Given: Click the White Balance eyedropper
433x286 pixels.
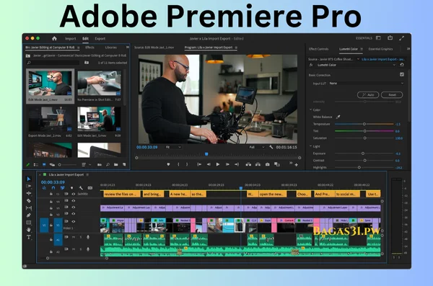Looking at the screenshot, I should coord(338,117).
